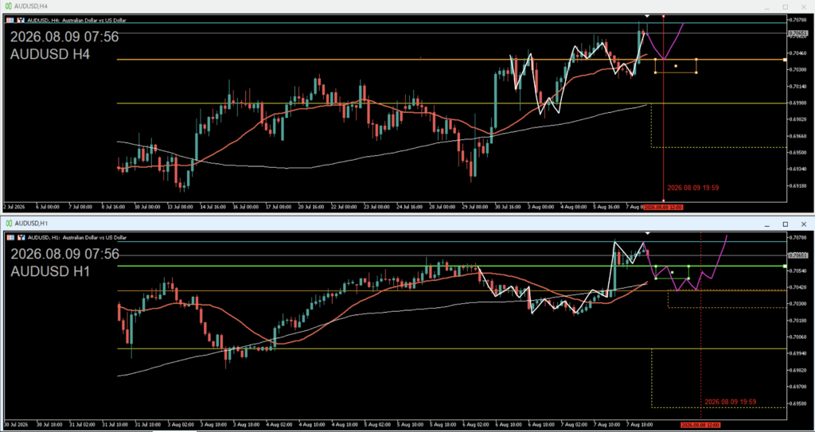The height and width of the screenshot is (432, 815).
Task: Minimize the AUDUSD,H1 window
Action: 766,224
